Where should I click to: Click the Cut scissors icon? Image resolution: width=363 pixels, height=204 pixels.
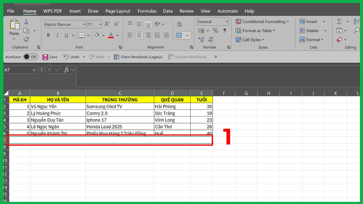click(26, 21)
